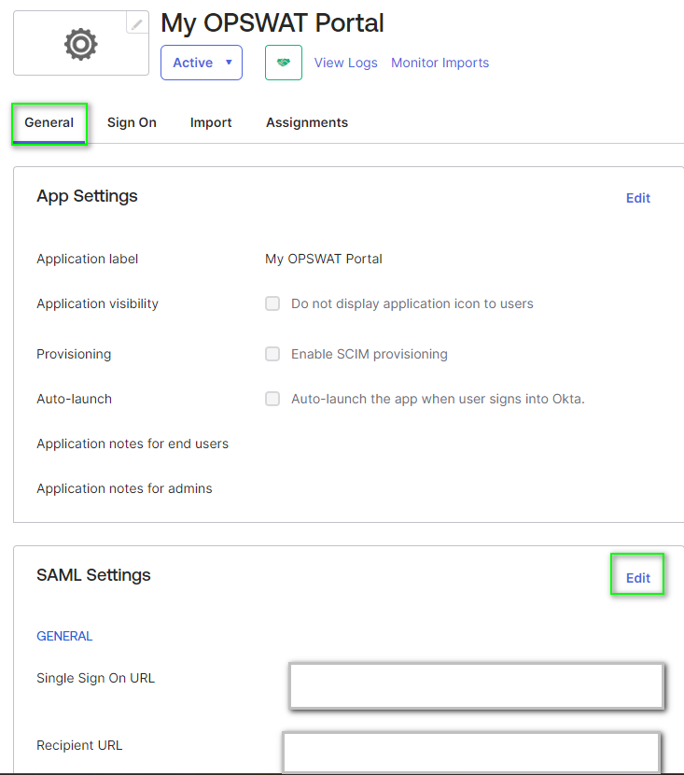Click the Application visibility field name
Screen dimensions: 684x775
(x=97, y=303)
